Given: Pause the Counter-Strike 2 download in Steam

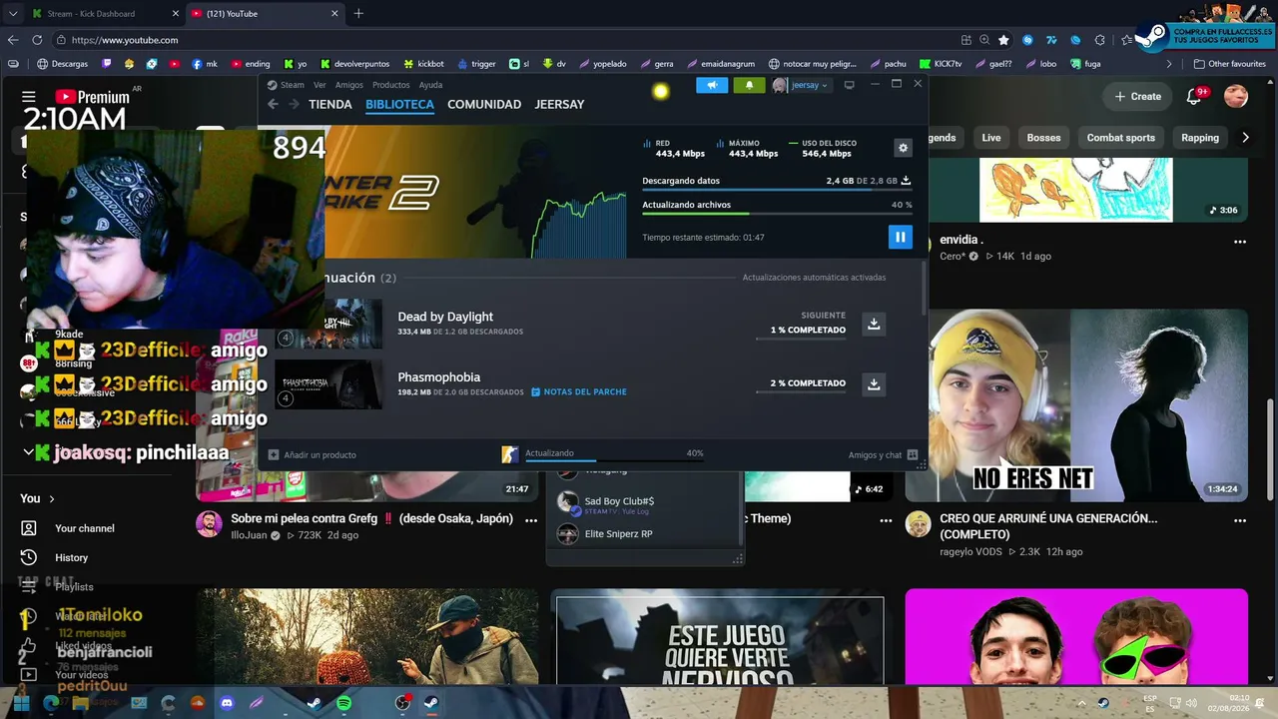Looking at the screenshot, I should (900, 237).
